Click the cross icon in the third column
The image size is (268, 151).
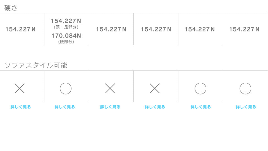click(x=110, y=88)
